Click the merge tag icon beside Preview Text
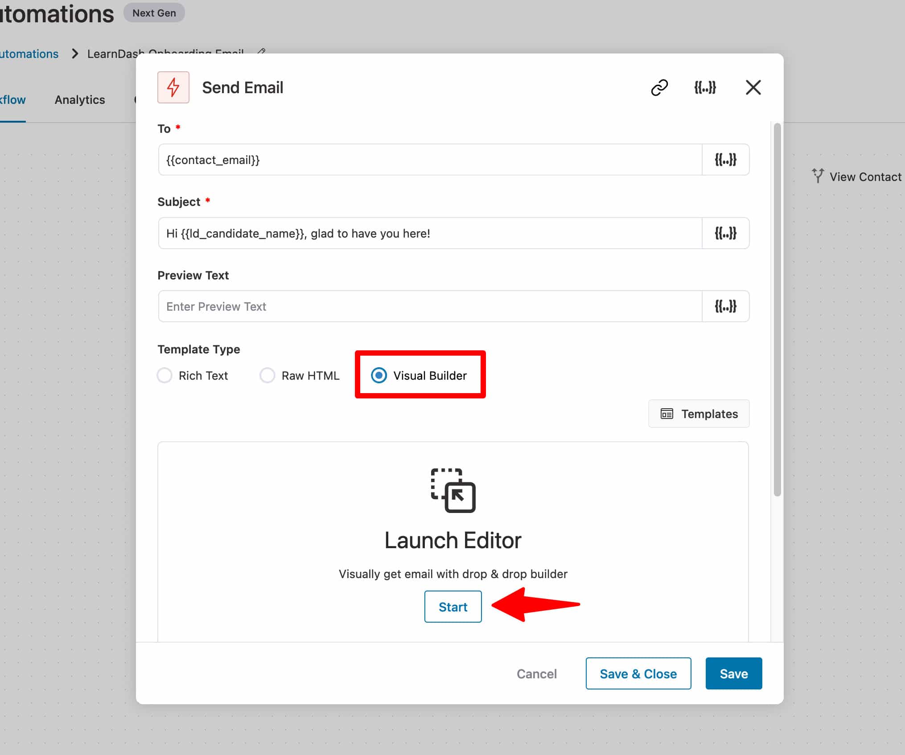The width and height of the screenshot is (905, 755). tap(726, 306)
